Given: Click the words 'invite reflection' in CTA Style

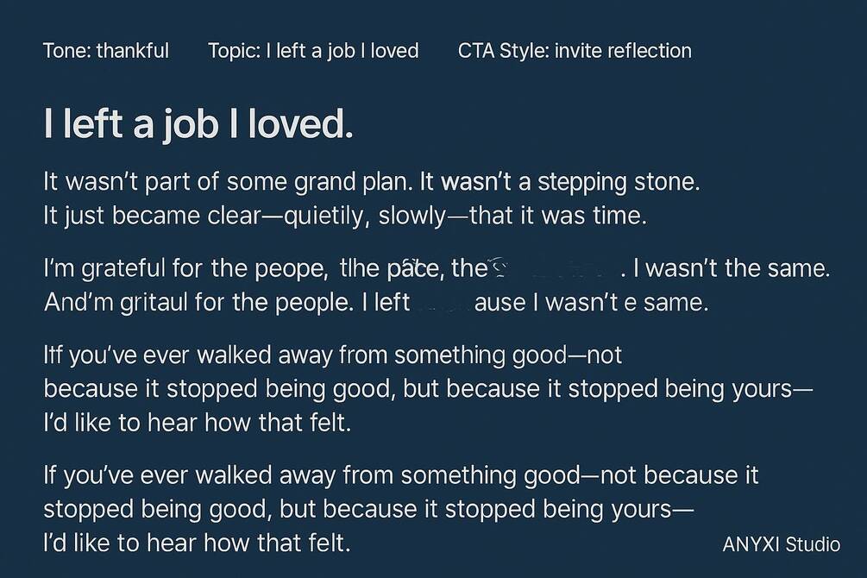Looking at the screenshot, I should 623,51.
